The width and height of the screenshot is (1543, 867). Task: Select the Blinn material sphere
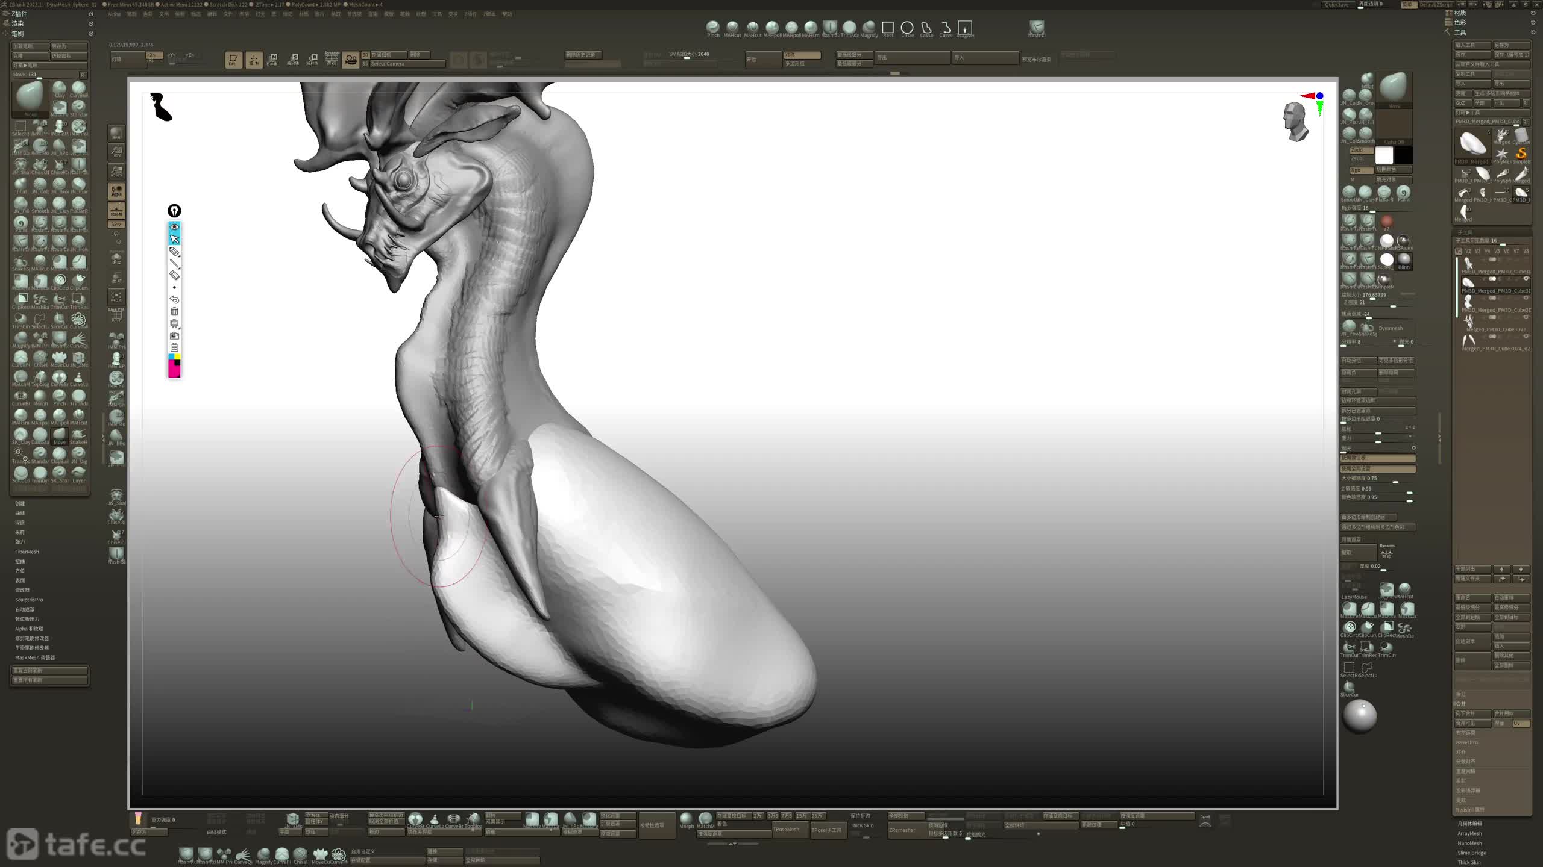coord(1404,260)
